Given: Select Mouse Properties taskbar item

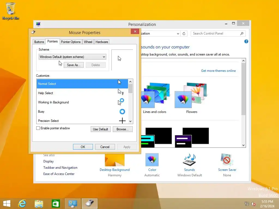Looking at the screenshot, I should click(x=89, y=204).
